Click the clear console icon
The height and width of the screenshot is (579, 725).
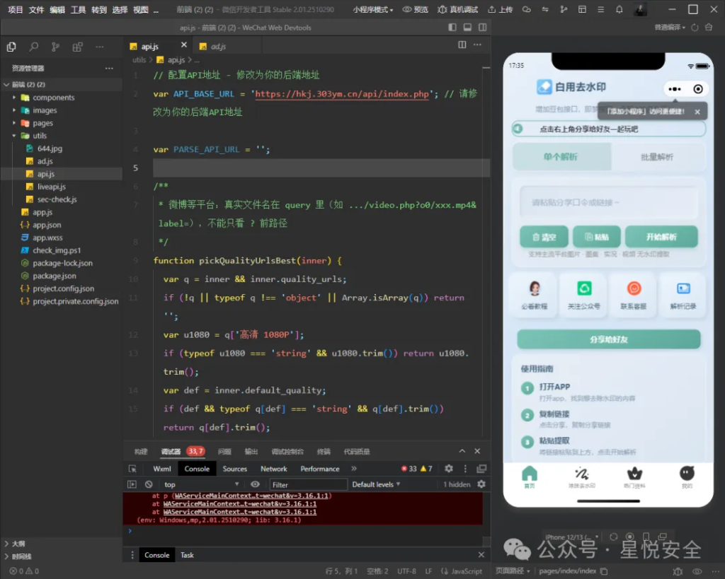coord(149,484)
